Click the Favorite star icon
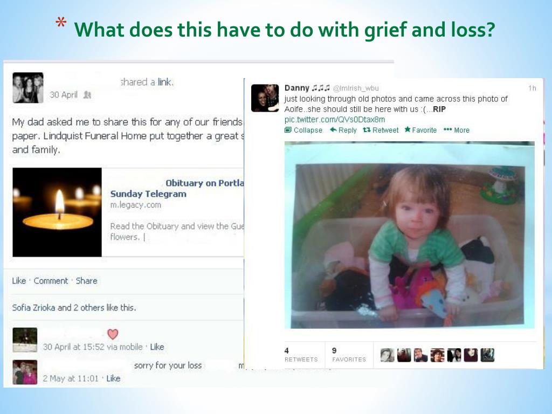The image size is (552, 414). point(408,129)
